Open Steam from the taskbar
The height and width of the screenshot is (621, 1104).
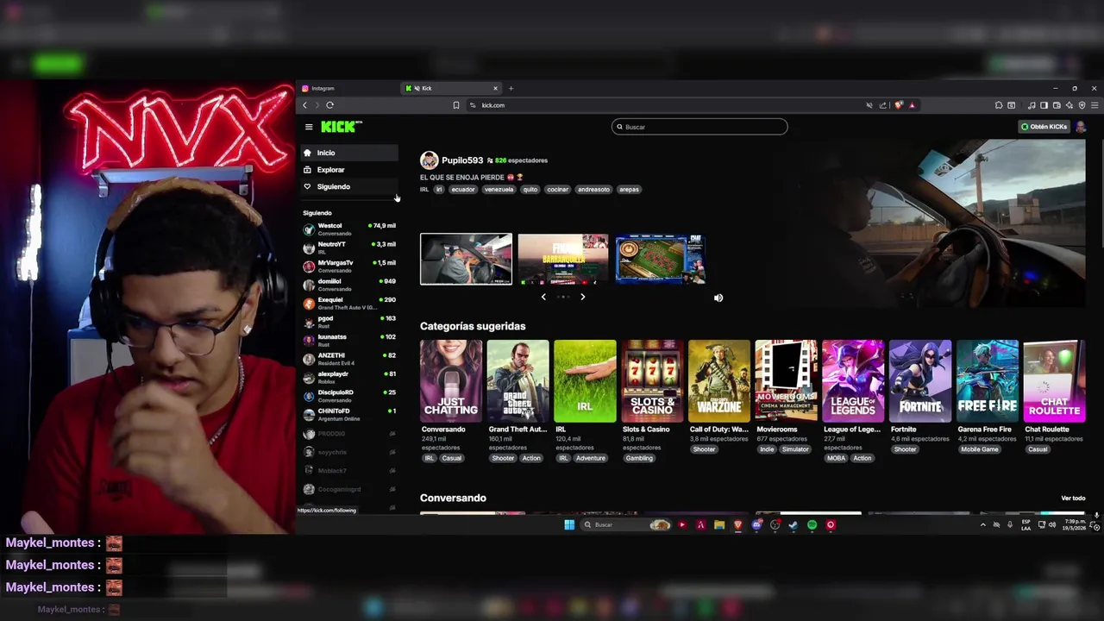[x=793, y=524]
